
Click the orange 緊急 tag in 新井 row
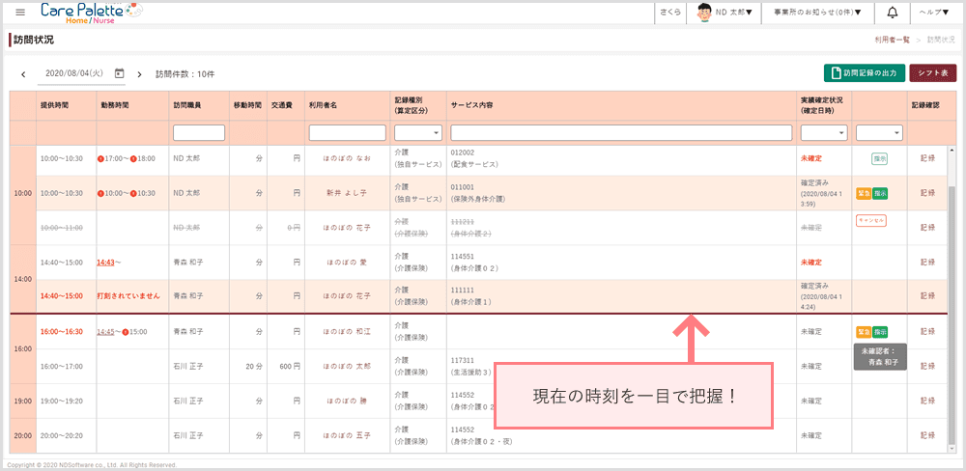coord(863,193)
